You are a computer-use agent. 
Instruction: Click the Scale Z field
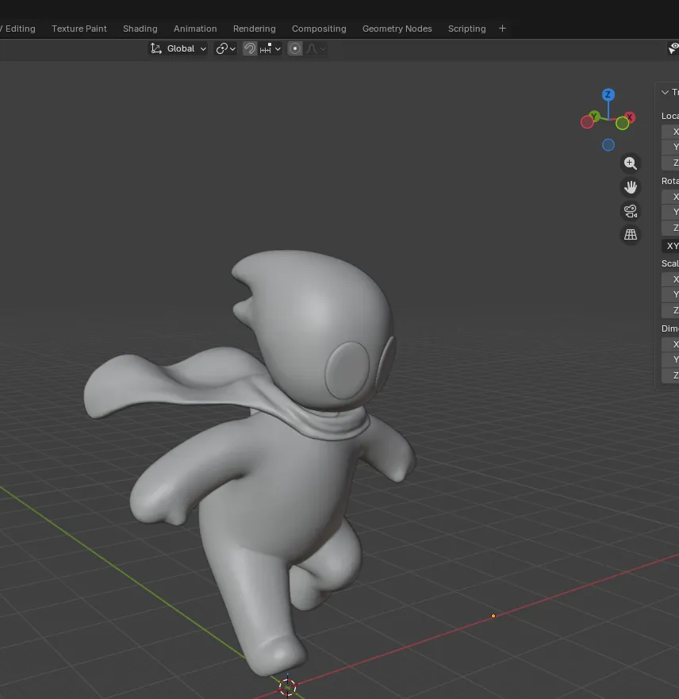point(670,310)
